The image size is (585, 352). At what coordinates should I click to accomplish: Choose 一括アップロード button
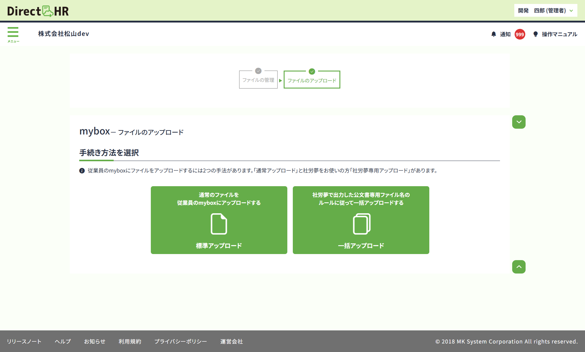pyautogui.click(x=361, y=246)
